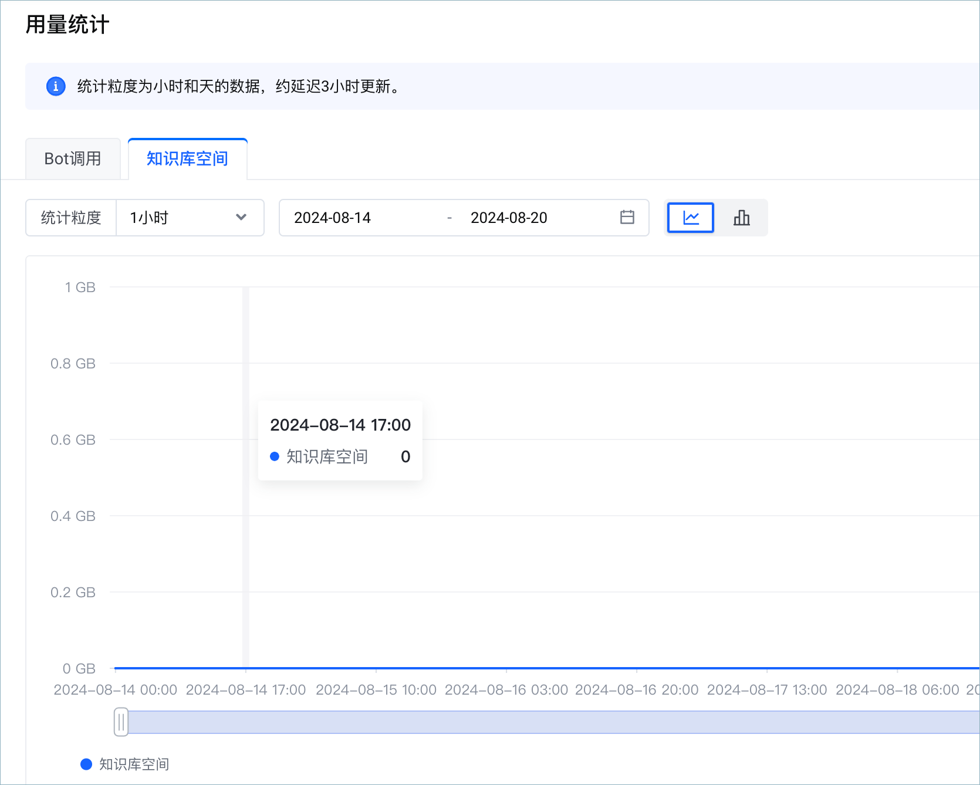Switch to line chart view
This screenshot has width=980, height=785.
pyautogui.click(x=691, y=218)
